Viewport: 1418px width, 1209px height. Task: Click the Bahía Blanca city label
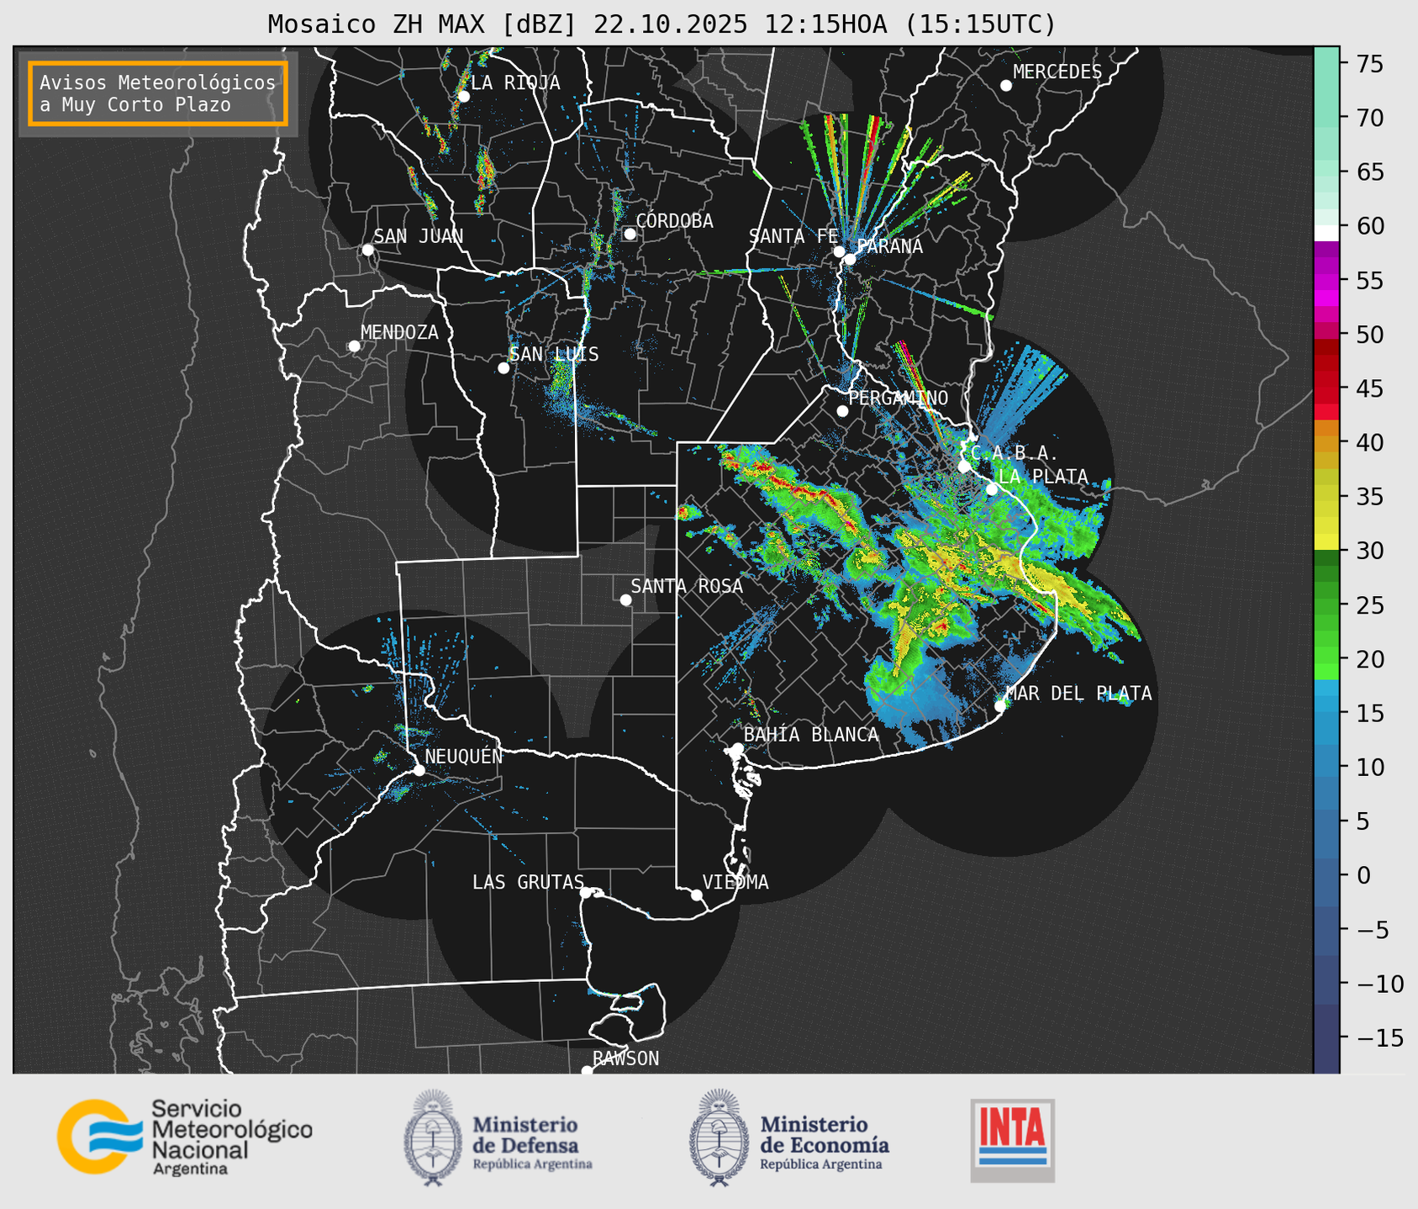(x=810, y=735)
